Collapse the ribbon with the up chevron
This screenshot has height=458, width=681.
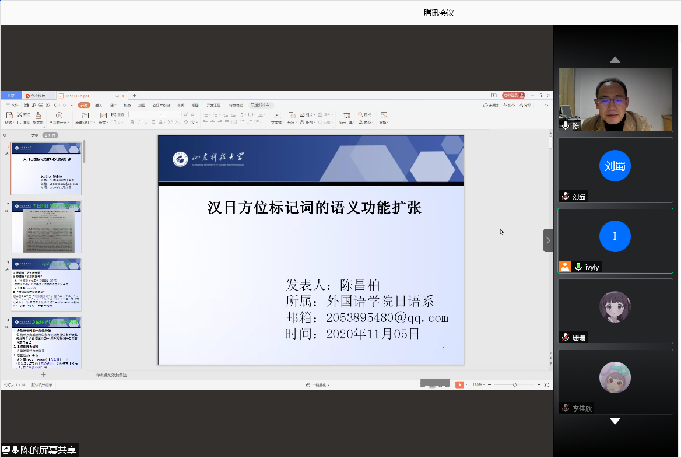pyautogui.click(x=546, y=105)
